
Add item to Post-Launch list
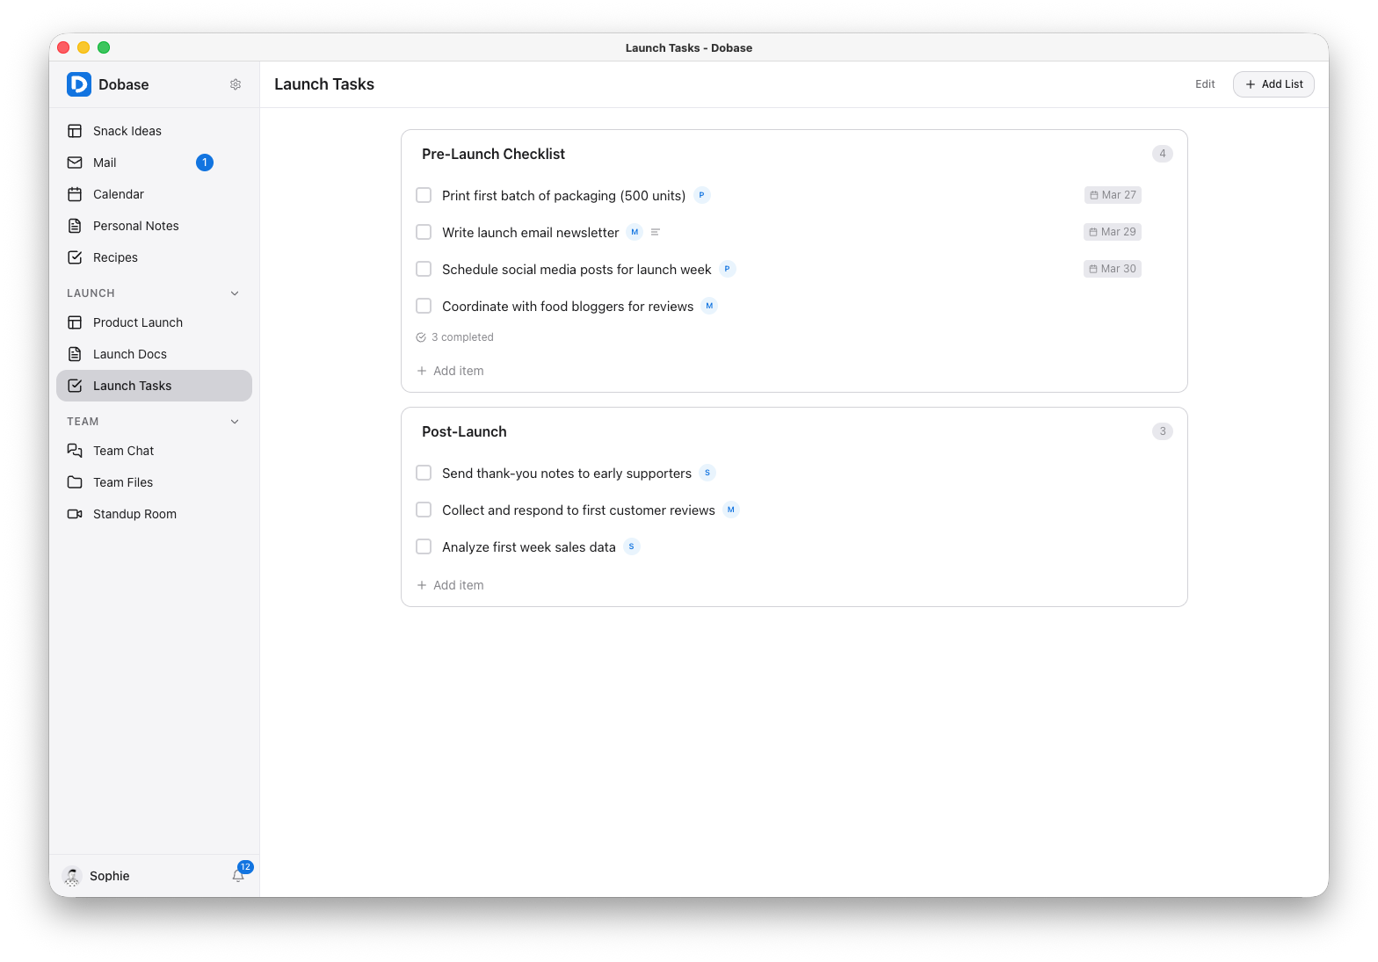coord(450,585)
